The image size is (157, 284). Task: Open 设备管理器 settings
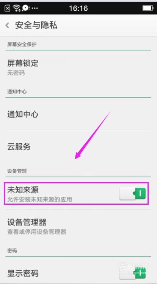78,226
